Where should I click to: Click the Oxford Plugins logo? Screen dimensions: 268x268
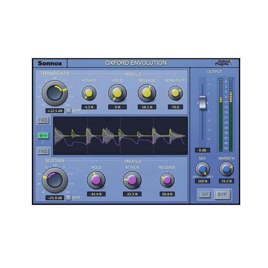(223, 63)
